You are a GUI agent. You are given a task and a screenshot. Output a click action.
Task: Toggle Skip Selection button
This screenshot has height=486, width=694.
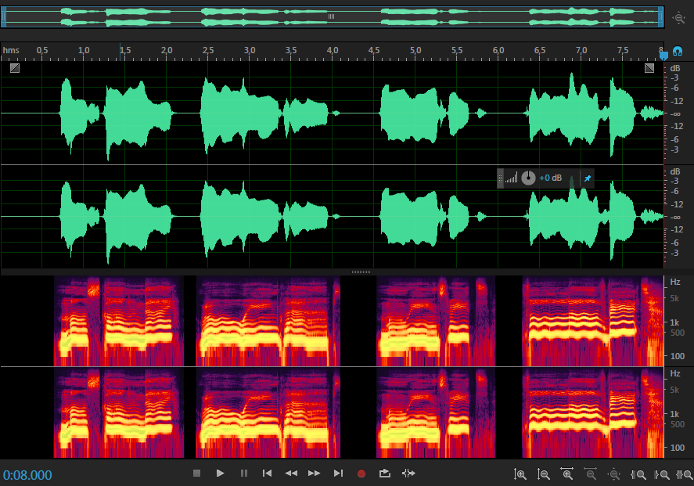[408, 473]
